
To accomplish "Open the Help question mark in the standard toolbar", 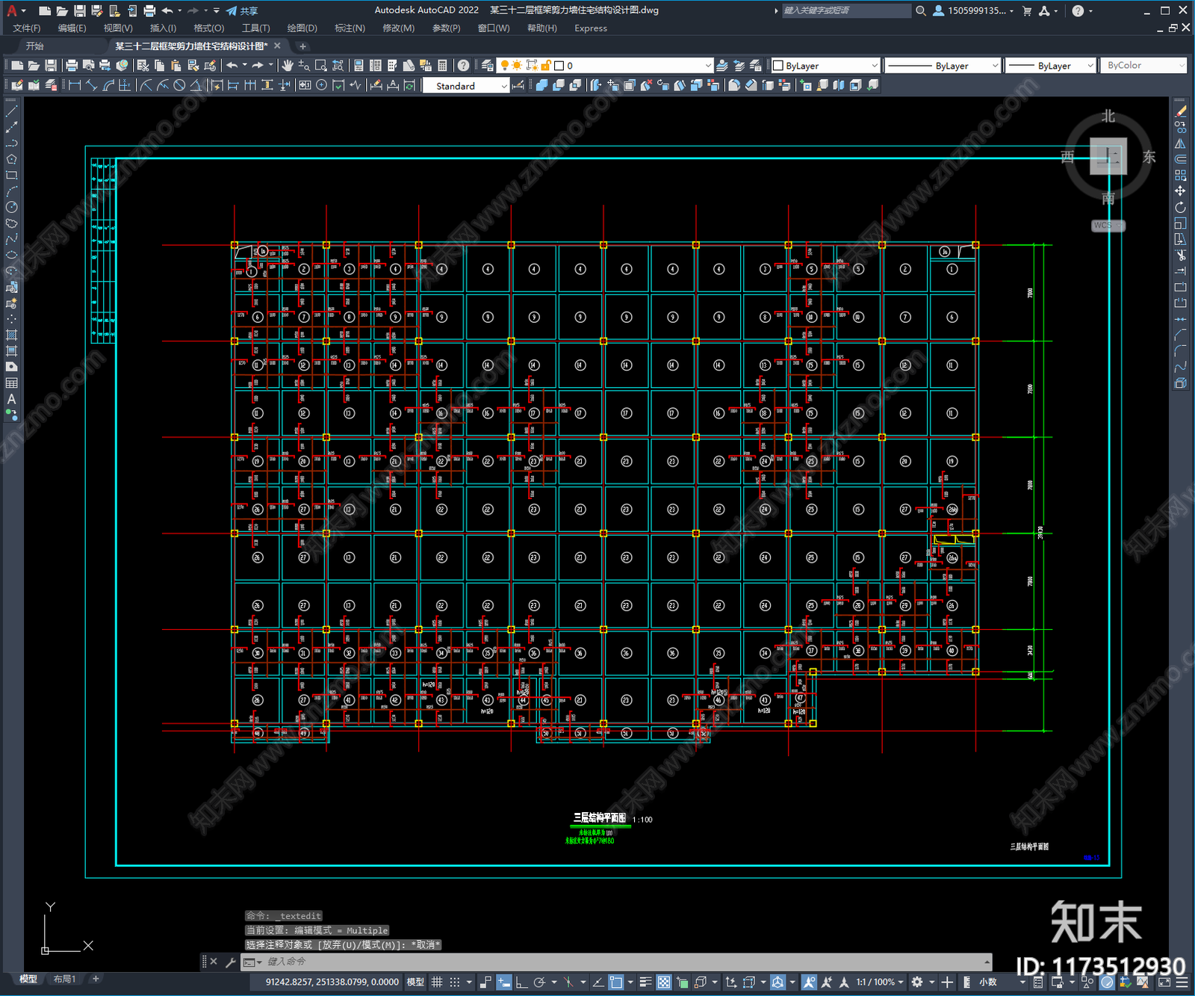I will click(464, 66).
